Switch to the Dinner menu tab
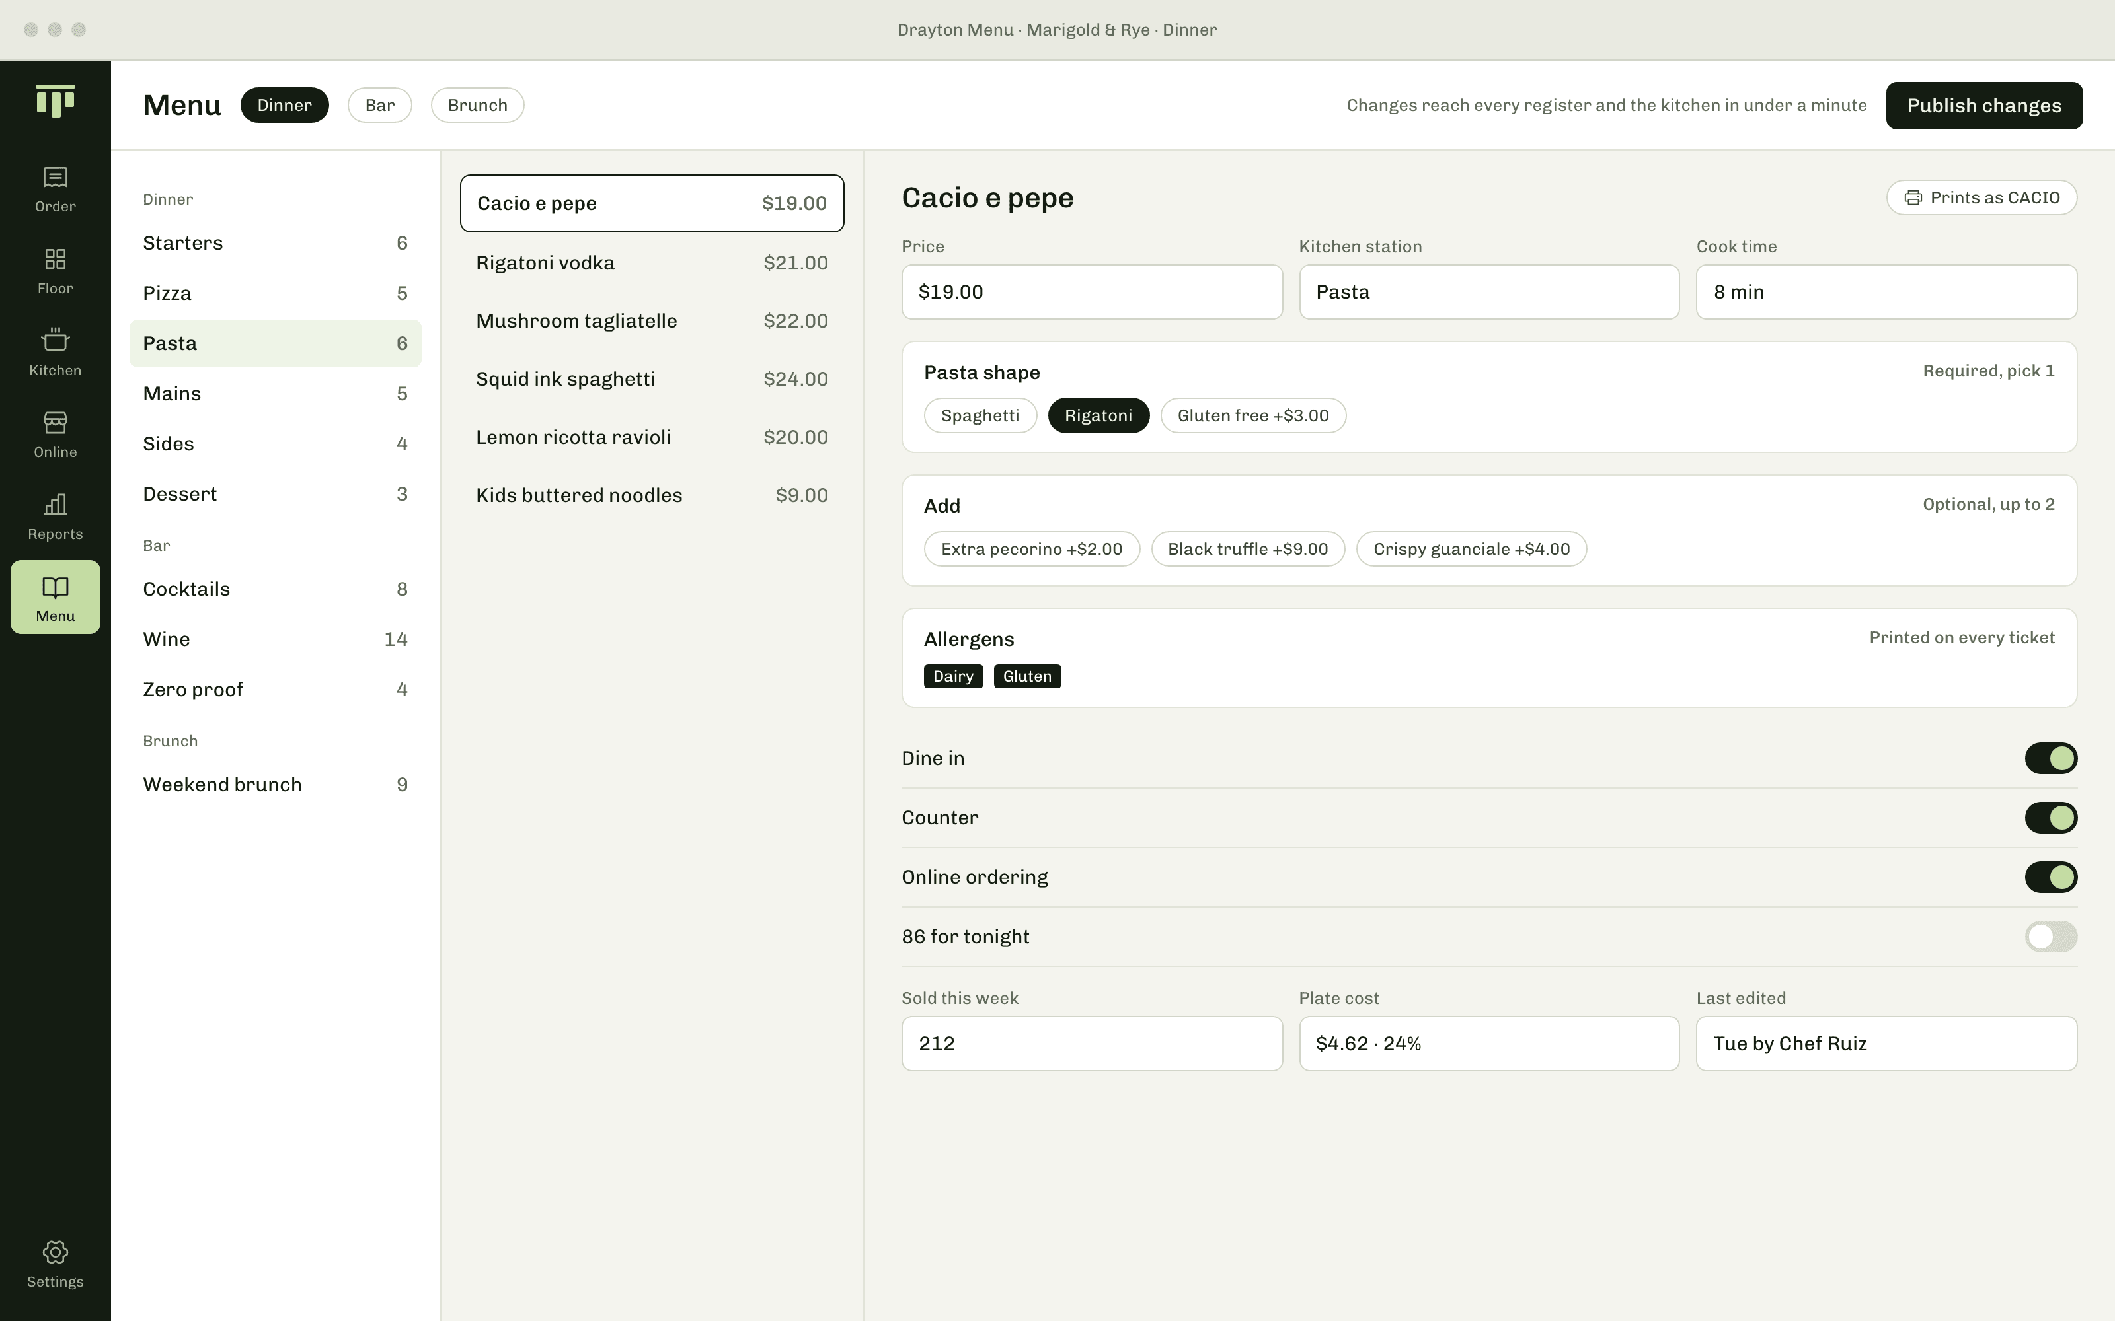The image size is (2115, 1321). (x=284, y=105)
